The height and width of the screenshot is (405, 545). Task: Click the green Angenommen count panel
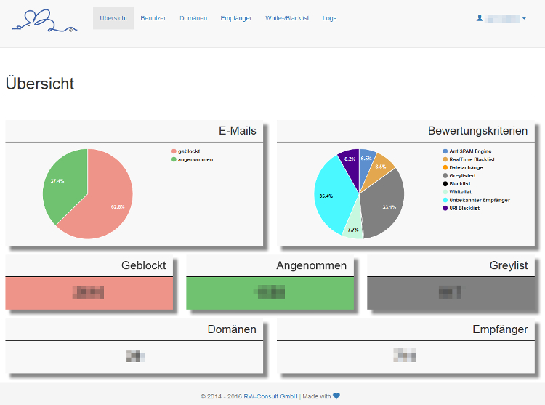coord(270,293)
